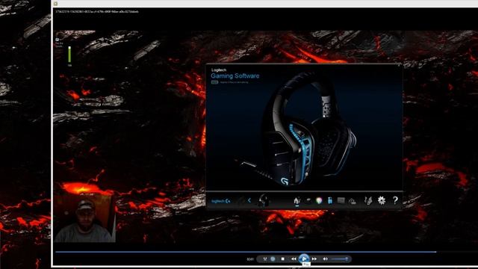Click the rewind previous button

coord(294,259)
